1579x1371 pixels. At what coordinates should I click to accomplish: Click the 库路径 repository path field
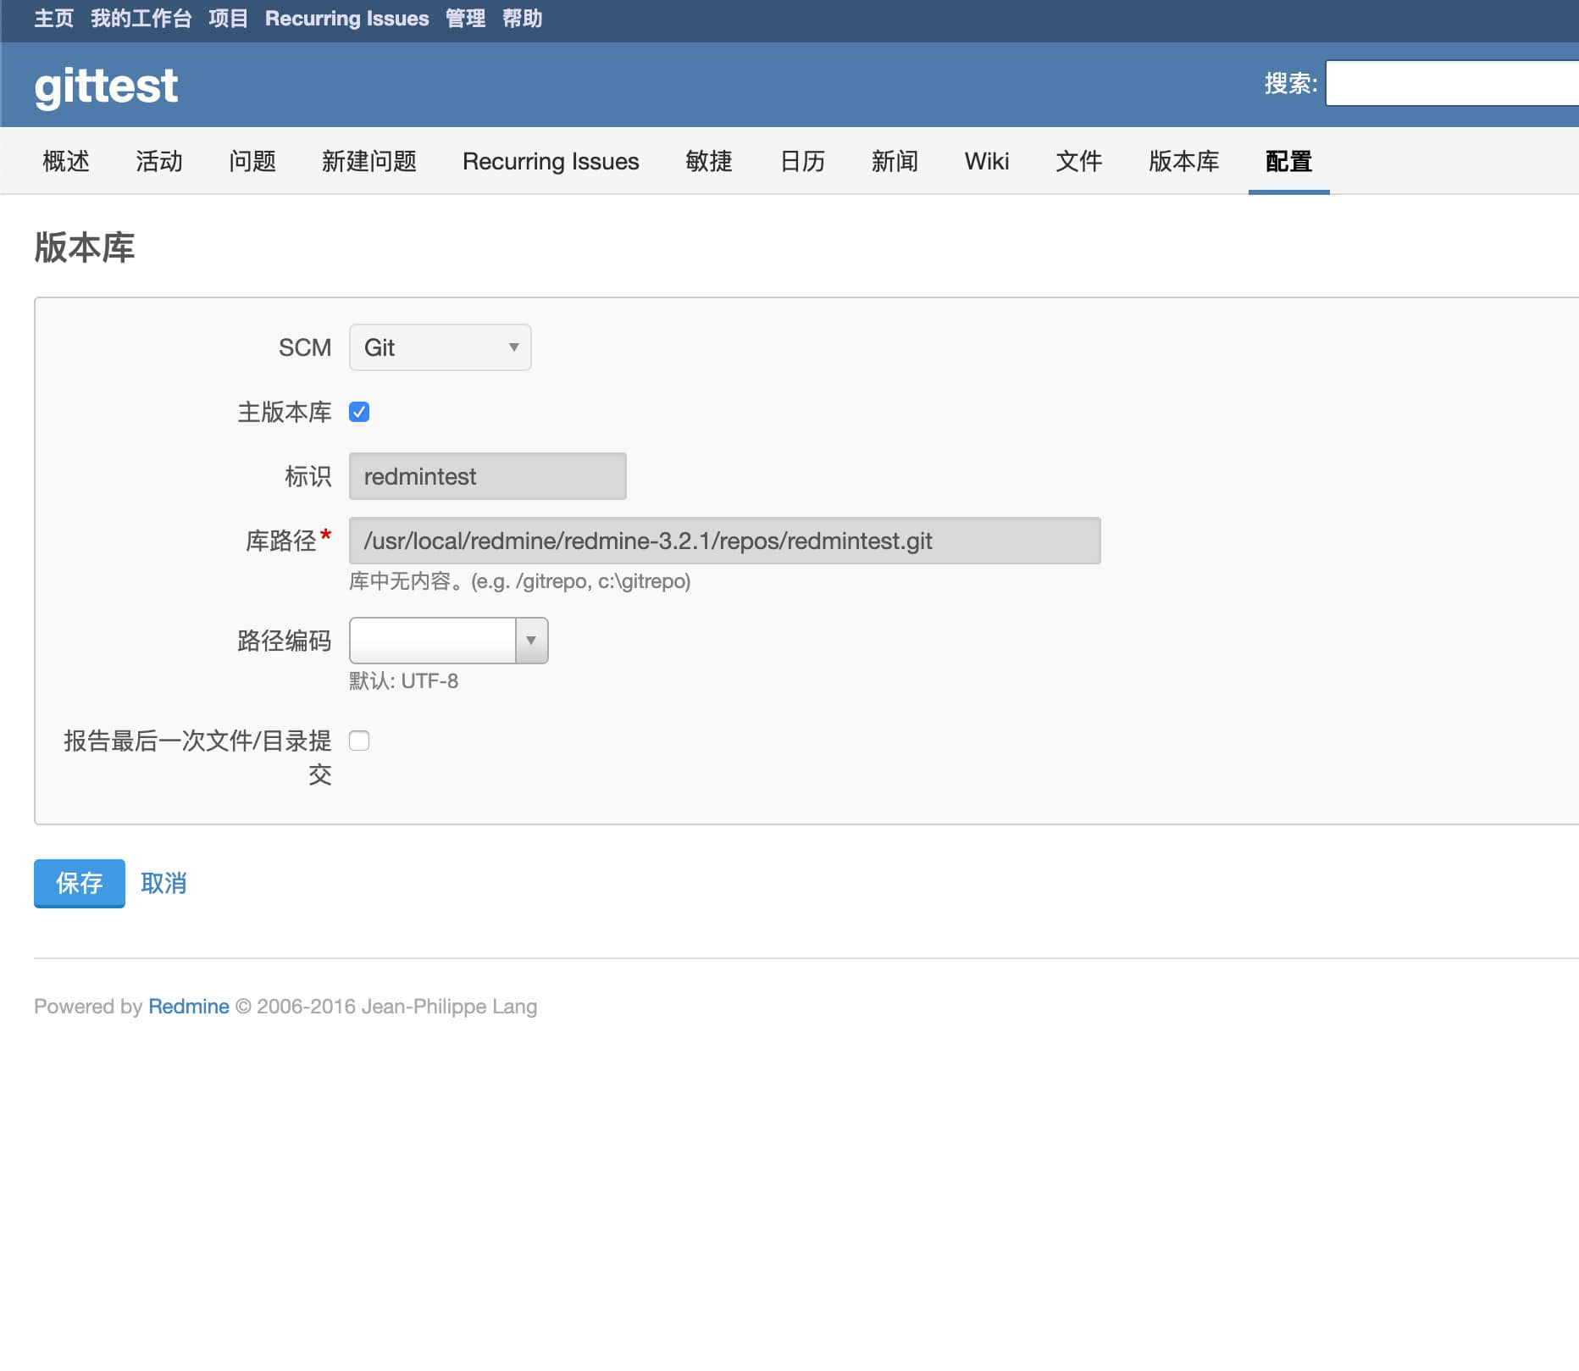(724, 541)
